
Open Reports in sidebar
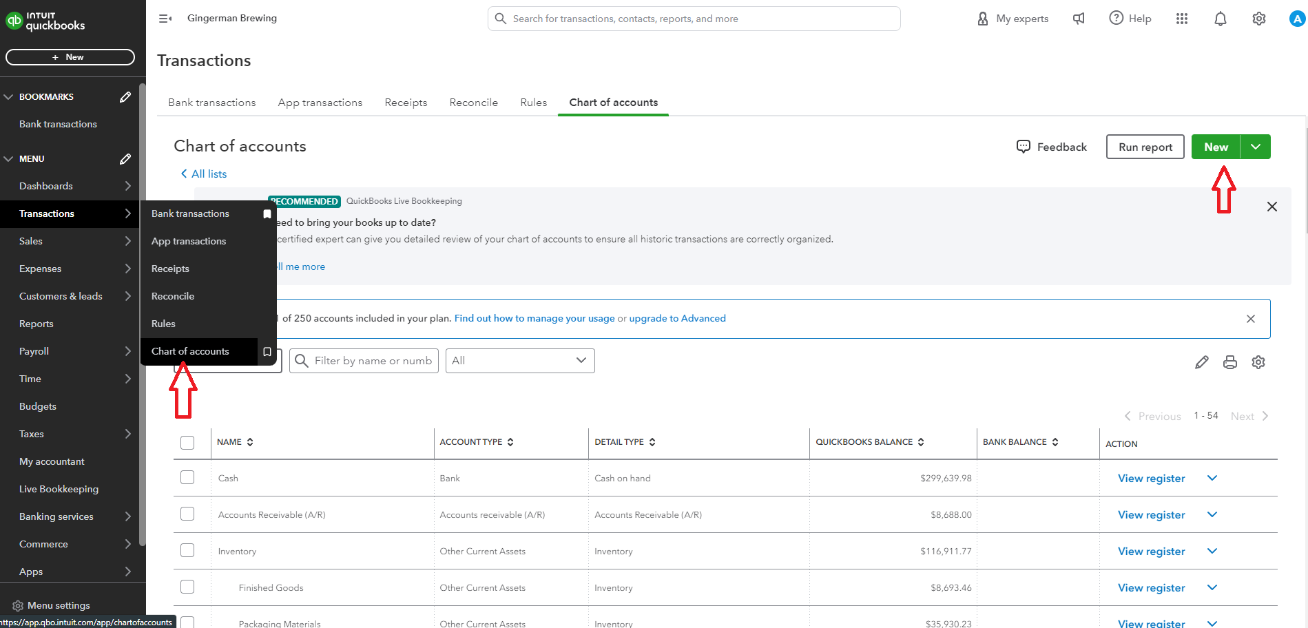pyautogui.click(x=37, y=324)
